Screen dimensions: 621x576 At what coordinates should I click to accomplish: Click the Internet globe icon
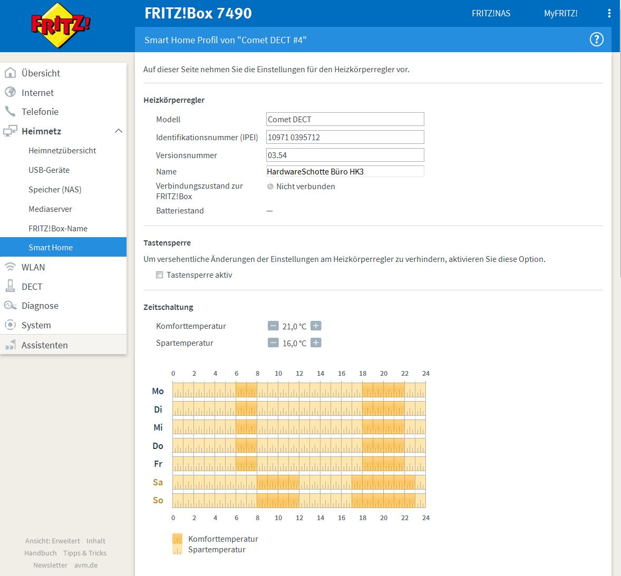click(11, 92)
